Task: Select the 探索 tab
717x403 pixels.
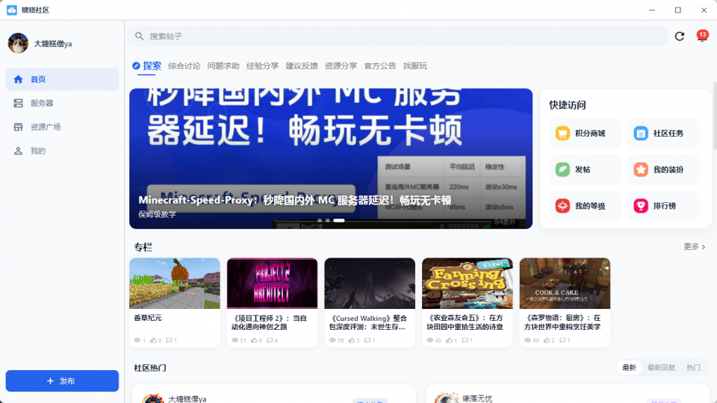Action: point(147,66)
